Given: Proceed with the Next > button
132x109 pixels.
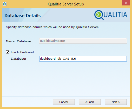Looking at the screenshot, I should [x=116, y=102].
